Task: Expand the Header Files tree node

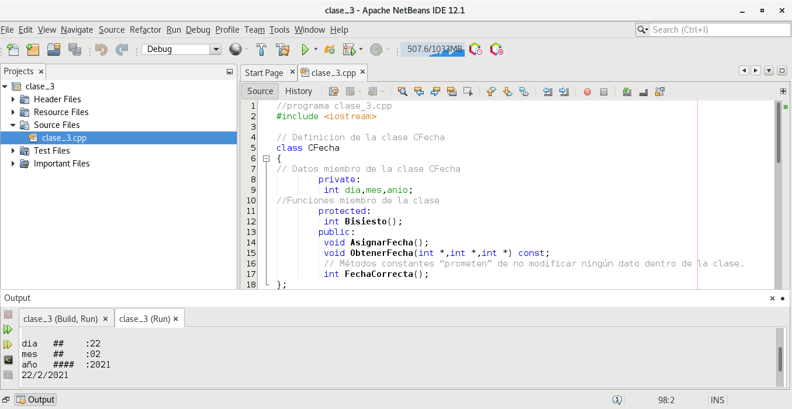Action: click(13, 99)
